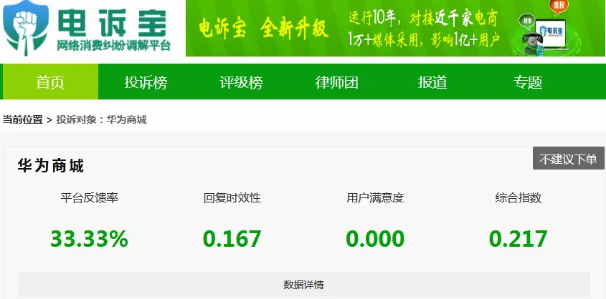Open the 专题 nav tab
Screen dimensions: 606x299
[528, 82]
